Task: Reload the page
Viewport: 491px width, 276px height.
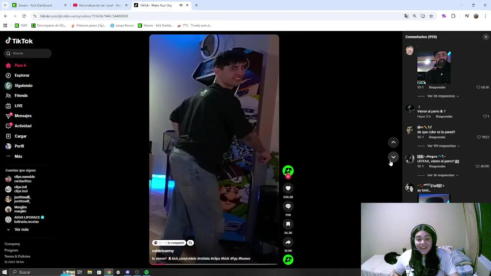Action: click(x=24, y=16)
